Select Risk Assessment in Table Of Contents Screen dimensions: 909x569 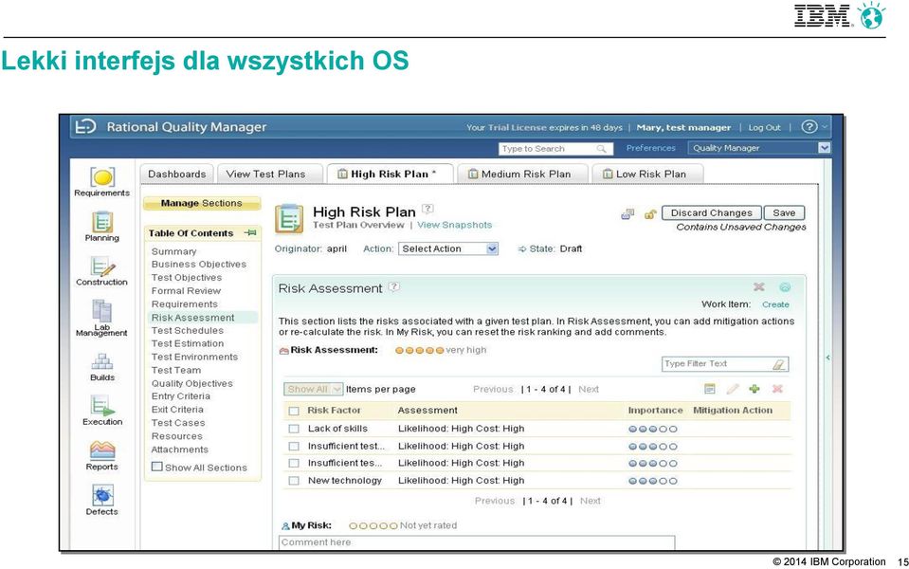[193, 318]
